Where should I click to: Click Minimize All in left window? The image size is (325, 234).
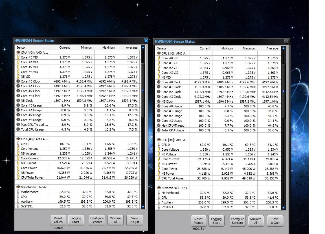pyautogui.click(x=115, y=220)
